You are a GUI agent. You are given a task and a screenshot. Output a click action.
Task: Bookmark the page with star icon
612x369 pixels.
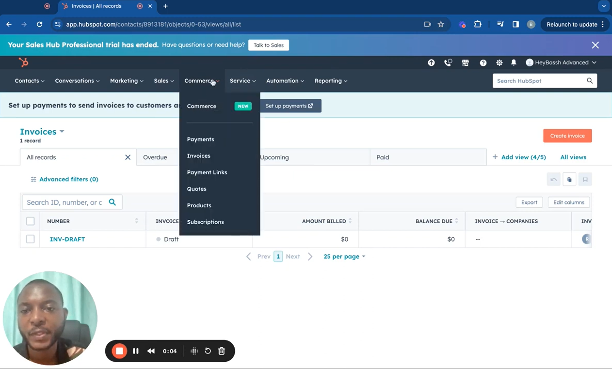point(441,24)
